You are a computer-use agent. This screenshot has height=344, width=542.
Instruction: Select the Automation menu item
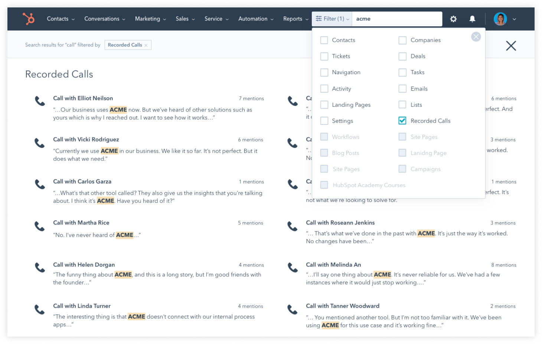(x=255, y=19)
